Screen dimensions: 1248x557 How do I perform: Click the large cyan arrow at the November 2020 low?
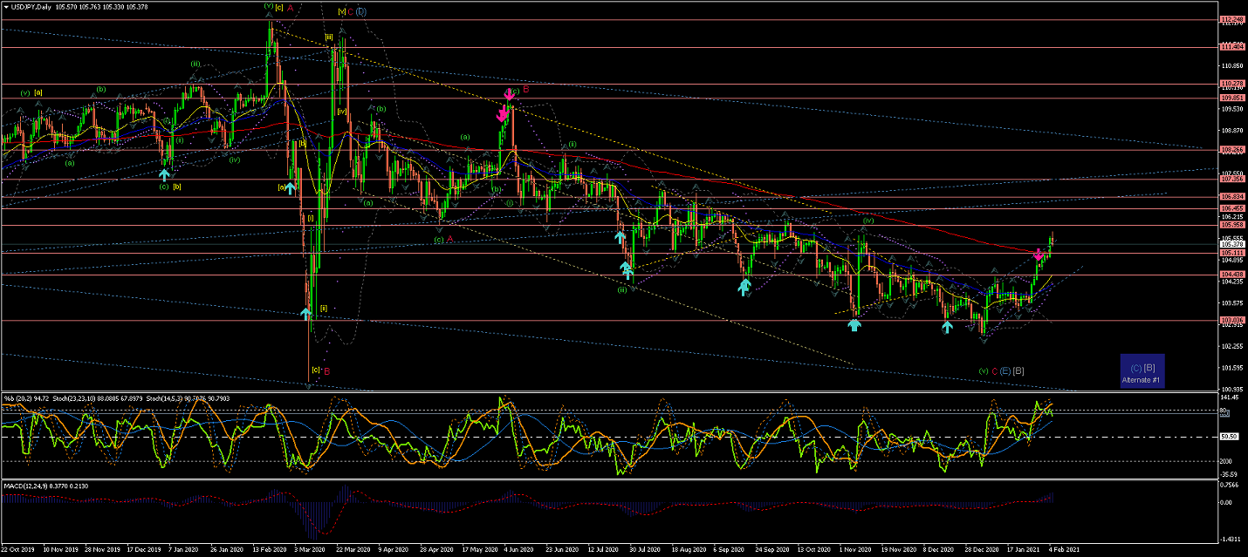tap(854, 325)
